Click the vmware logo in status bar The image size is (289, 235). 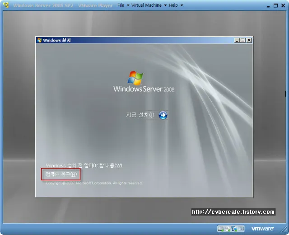point(263,229)
